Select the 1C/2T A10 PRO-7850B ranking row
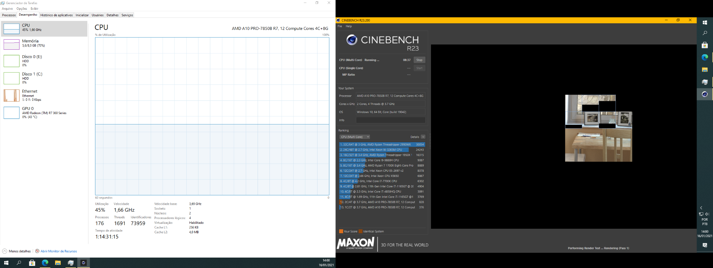This screenshot has width=713, height=268. point(382,207)
